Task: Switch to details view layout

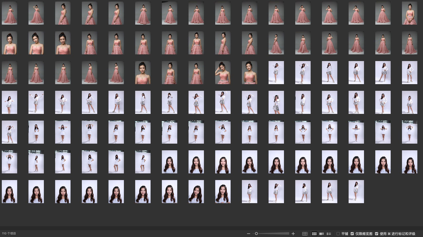Action: click(321, 234)
